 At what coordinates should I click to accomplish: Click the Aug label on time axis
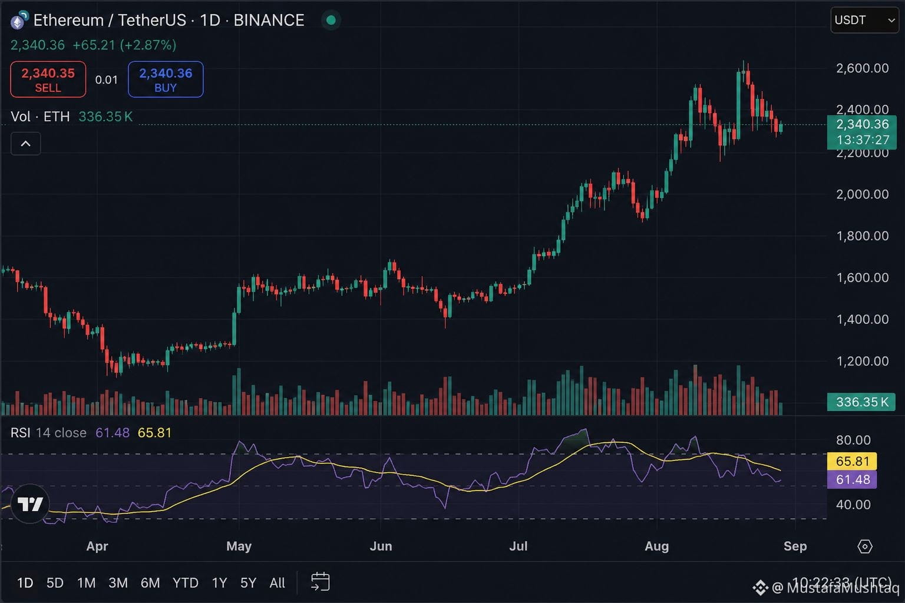pos(657,546)
